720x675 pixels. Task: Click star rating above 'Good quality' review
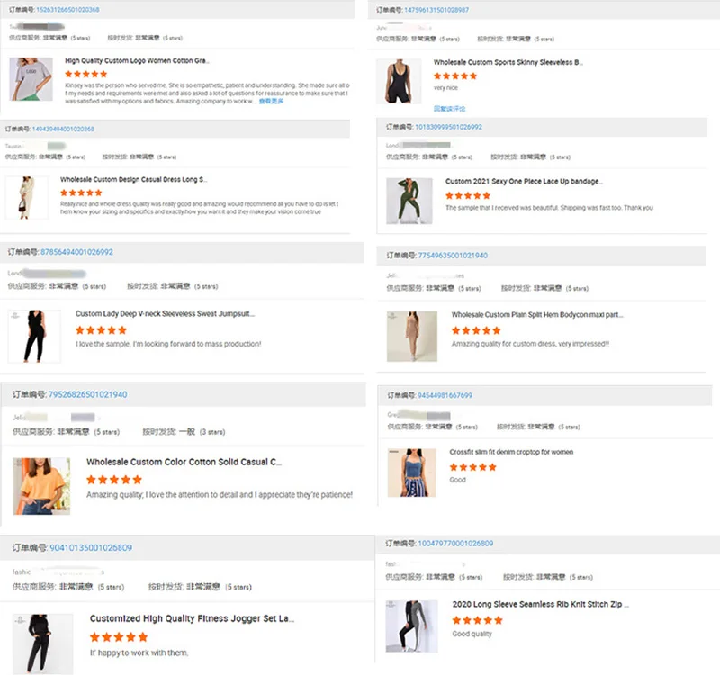(x=478, y=620)
